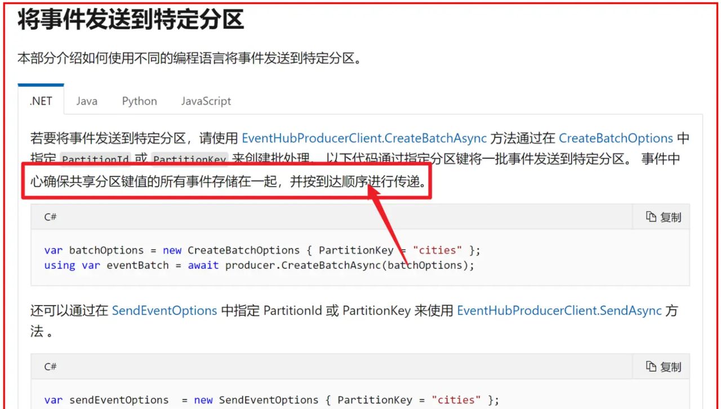Click the C# label on first code block
This screenshot has height=409, width=721.
pos(50,217)
